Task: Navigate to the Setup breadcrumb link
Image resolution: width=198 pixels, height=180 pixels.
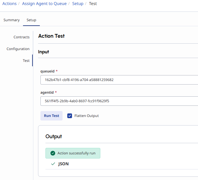Action: (x=78, y=4)
